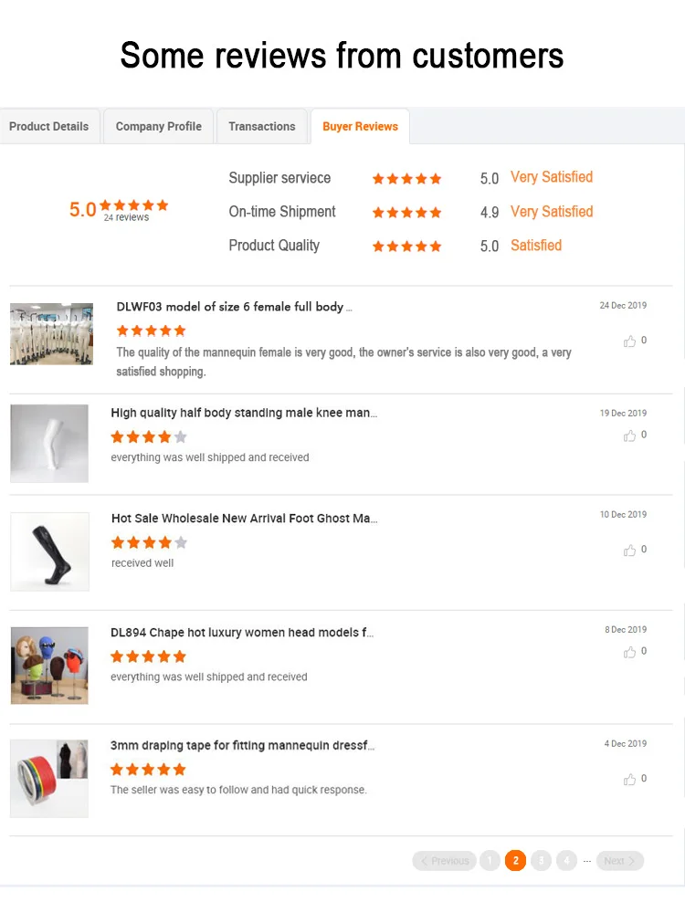The width and height of the screenshot is (685, 913).
Task: Like the DLWF03 female mannequin review
Action: (630, 341)
